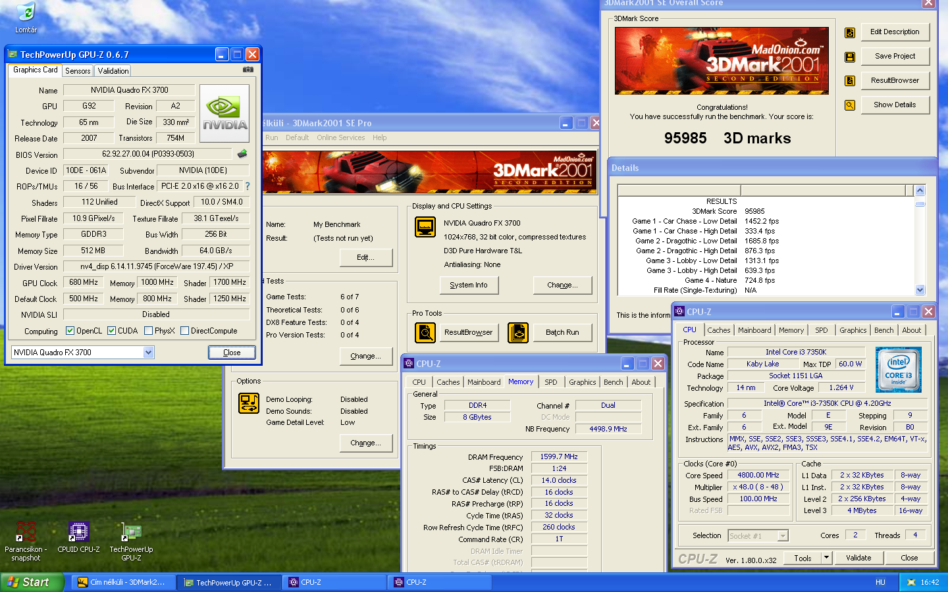Open GPU selector dropdown NVIDIA Quadro FX 3700
This screenshot has height=592, width=948.
[148, 353]
